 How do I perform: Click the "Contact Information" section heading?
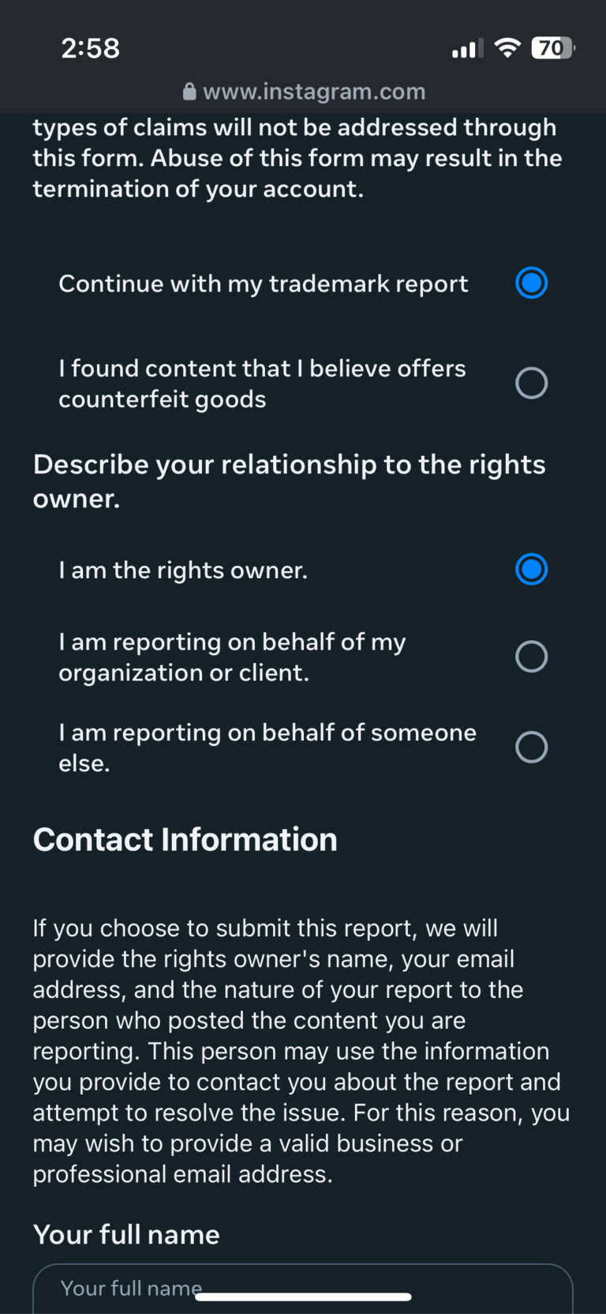(185, 839)
